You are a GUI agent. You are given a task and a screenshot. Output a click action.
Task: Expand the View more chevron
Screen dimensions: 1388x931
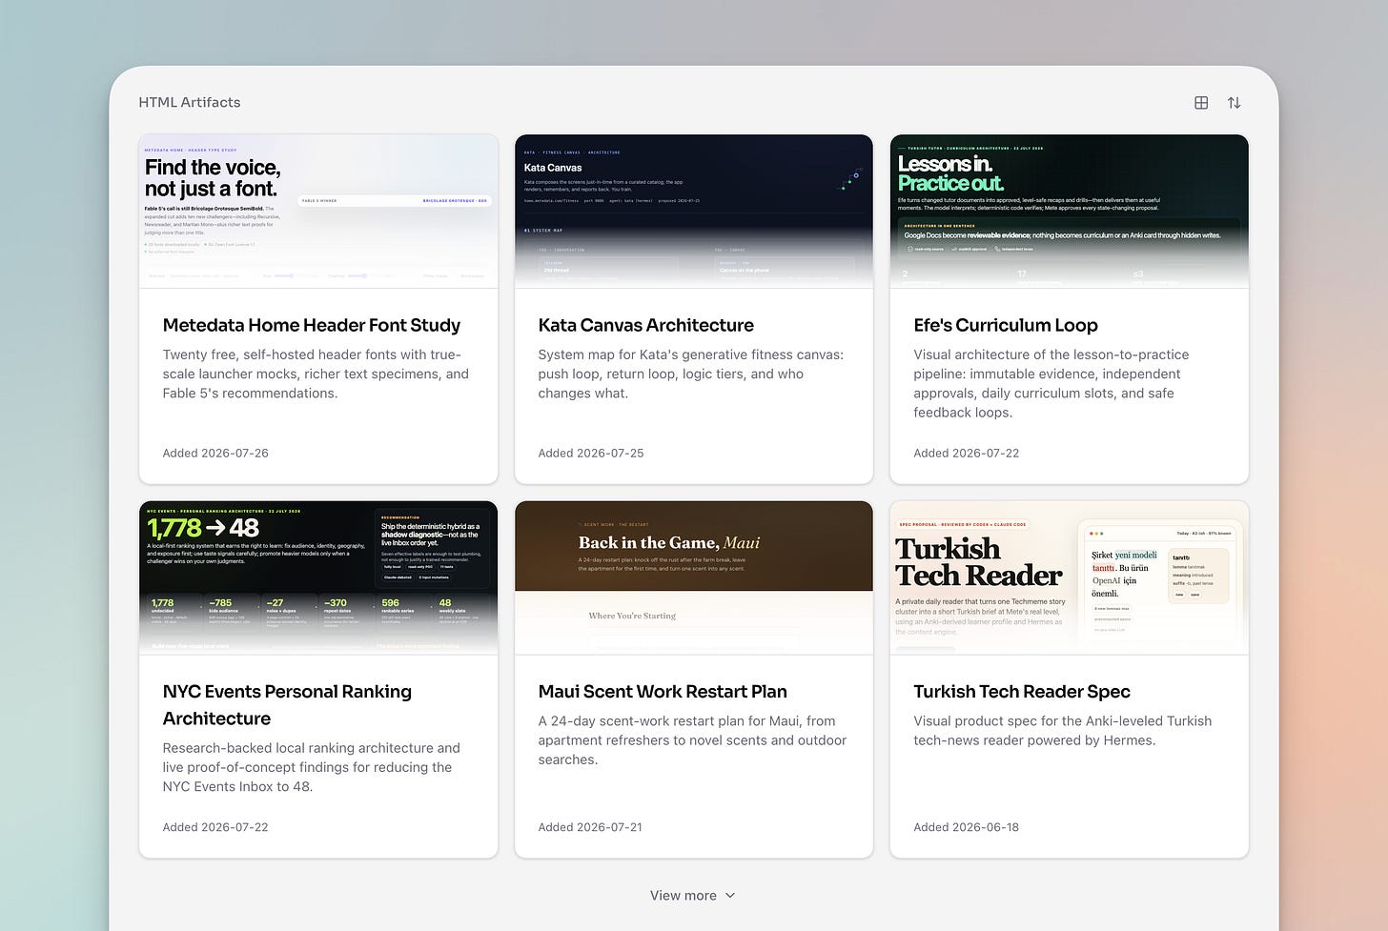coord(730,896)
